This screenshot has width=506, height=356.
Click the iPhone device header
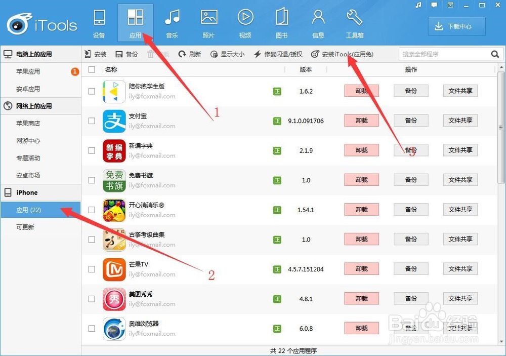[40, 192]
